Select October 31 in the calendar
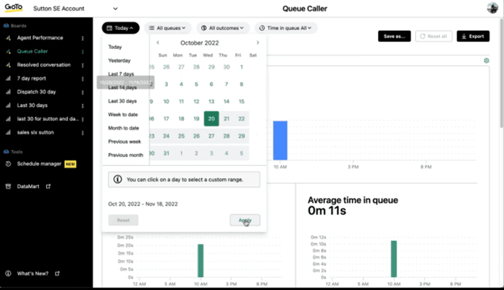The width and height of the screenshot is (504, 290). coord(166,153)
